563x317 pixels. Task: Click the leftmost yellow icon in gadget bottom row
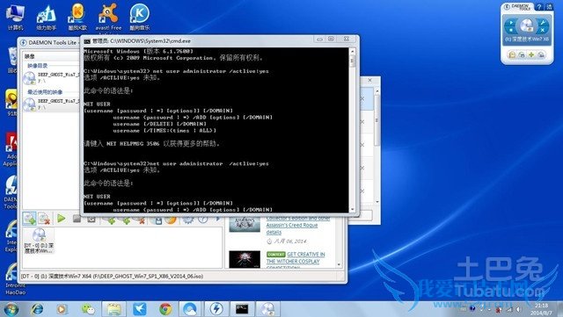(512, 54)
